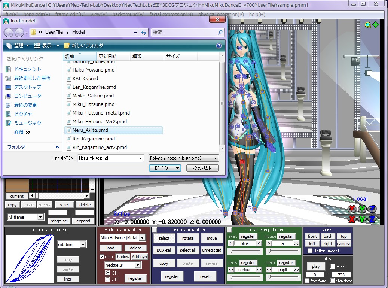Image resolution: width=388 pixels, height=288 pixels.
Task: Toggle the from flame checkbox
Action: (307, 281)
